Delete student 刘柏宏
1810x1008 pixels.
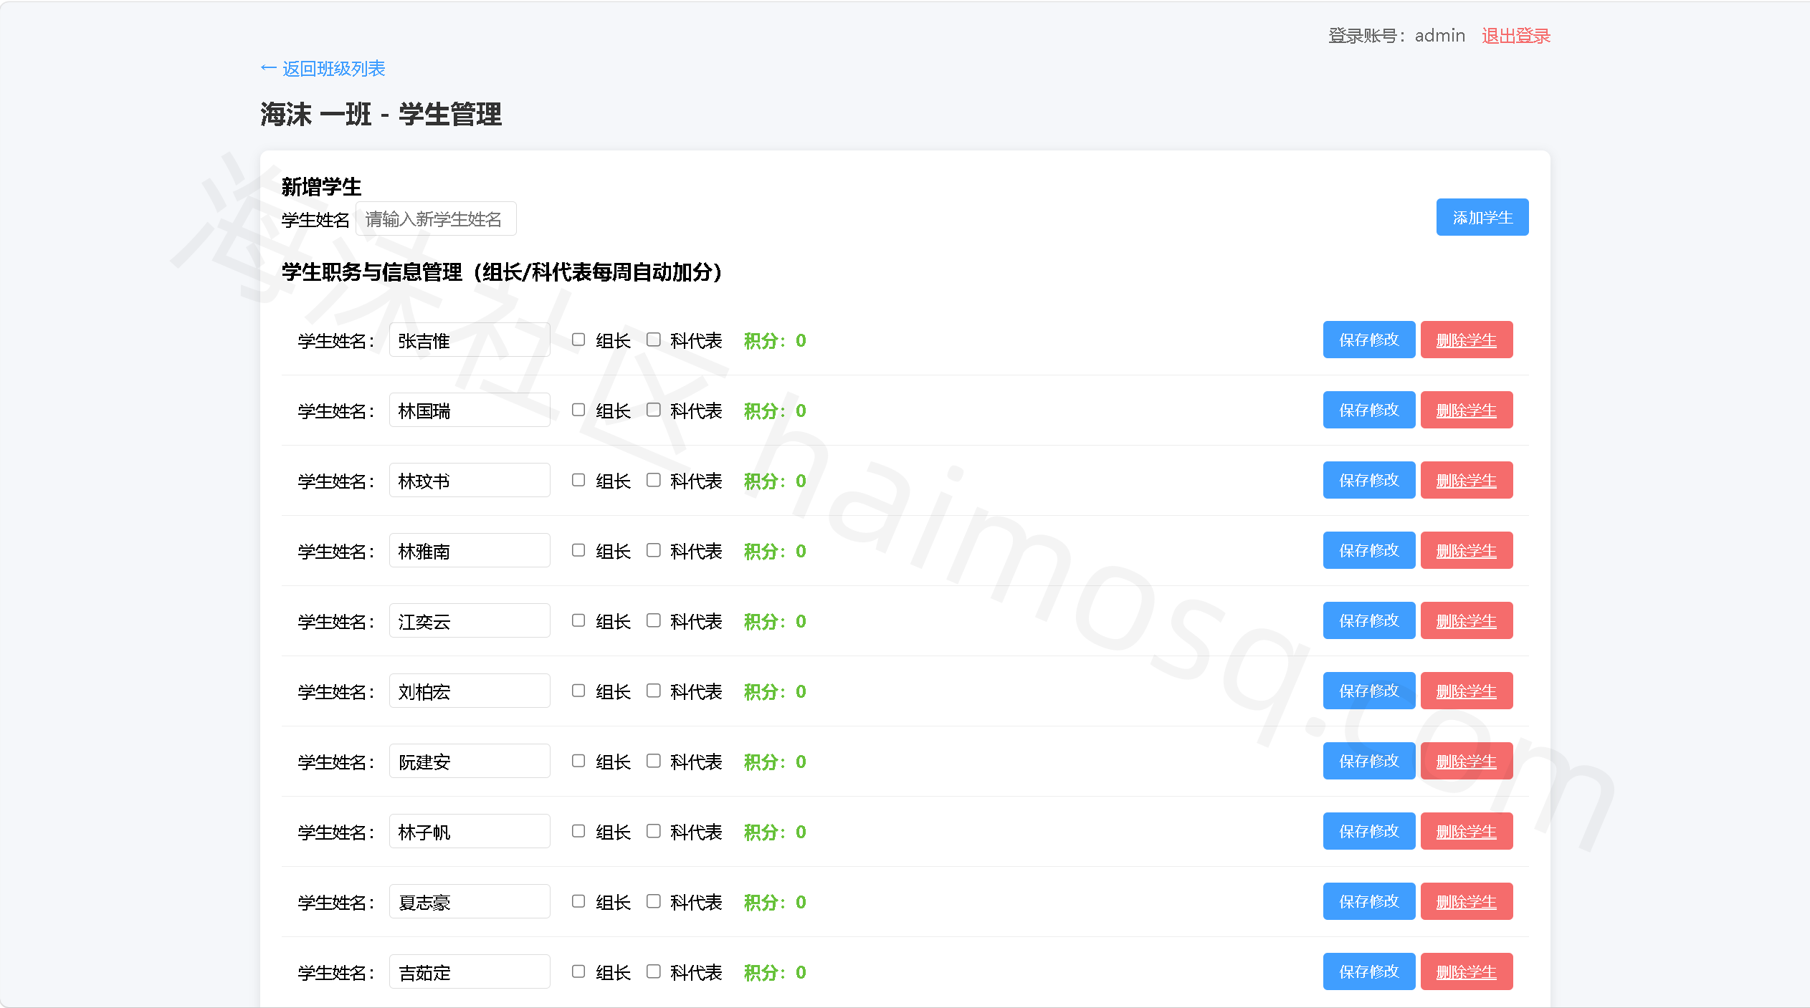click(1467, 691)
